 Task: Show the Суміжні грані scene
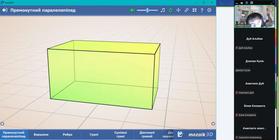tap(121, 135)
